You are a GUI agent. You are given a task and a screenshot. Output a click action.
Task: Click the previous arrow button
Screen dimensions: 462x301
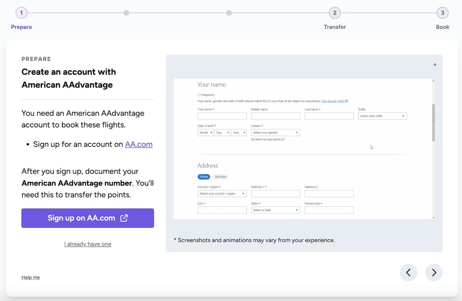[408, 273]
